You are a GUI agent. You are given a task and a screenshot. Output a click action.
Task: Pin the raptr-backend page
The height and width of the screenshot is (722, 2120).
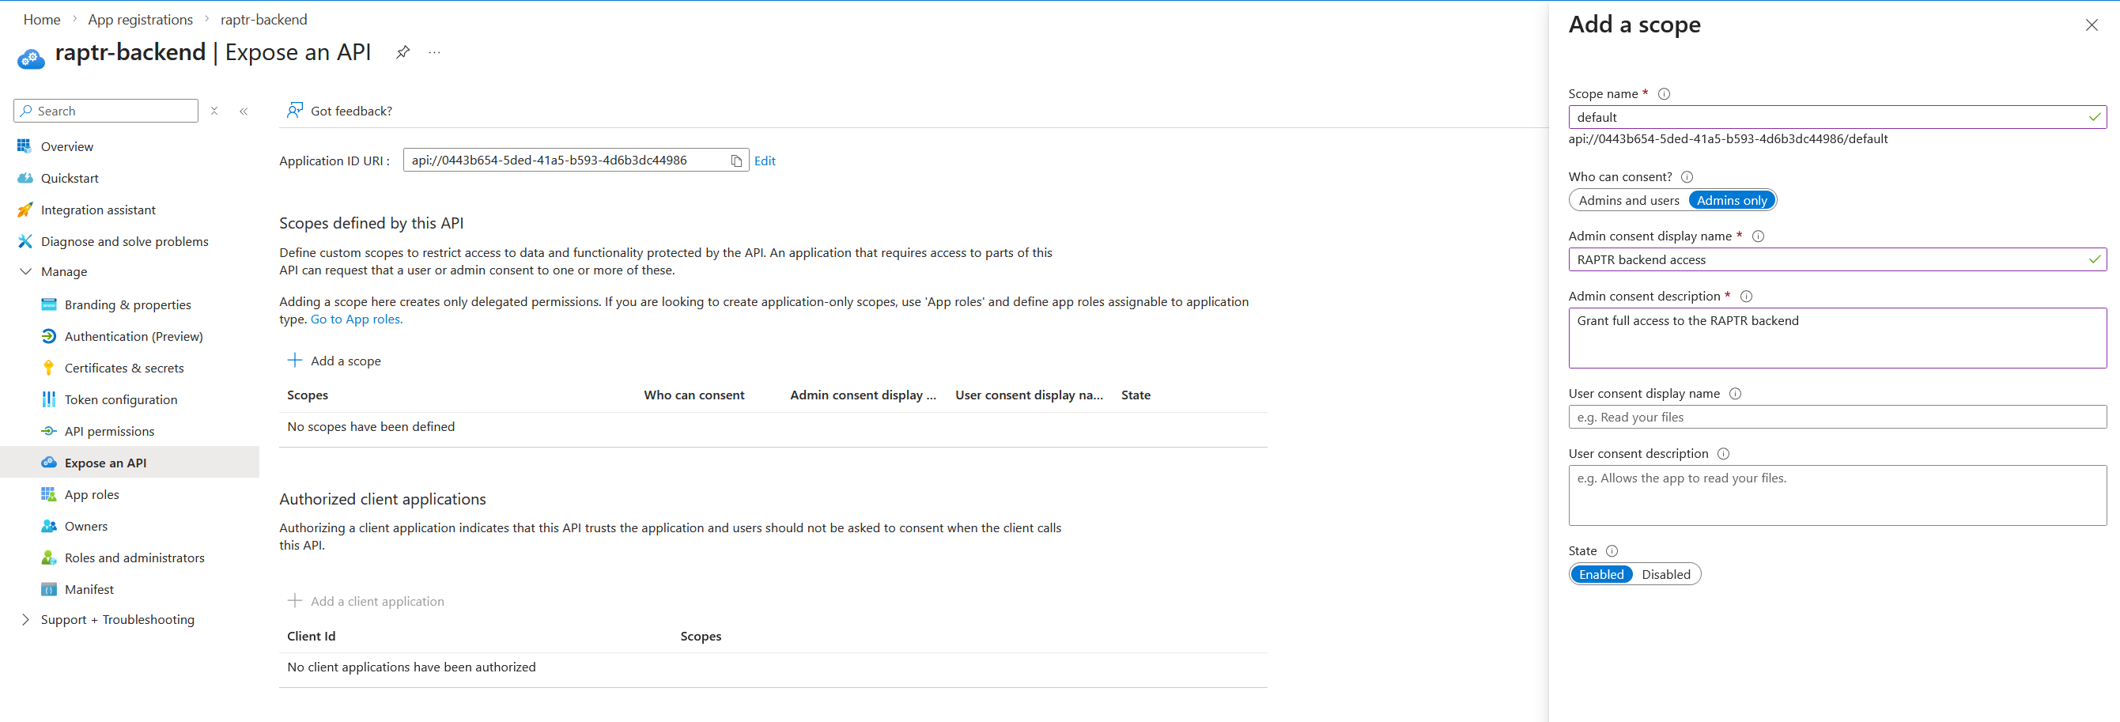402,53
